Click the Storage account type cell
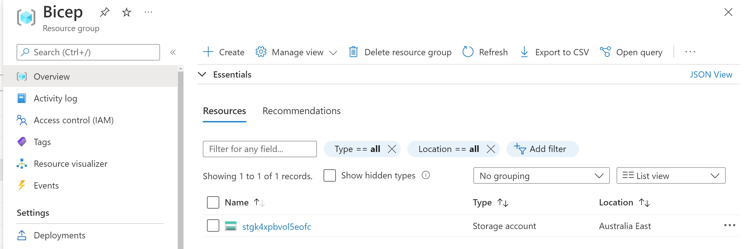The image size is (748, 249). click(x=504, y=226)
